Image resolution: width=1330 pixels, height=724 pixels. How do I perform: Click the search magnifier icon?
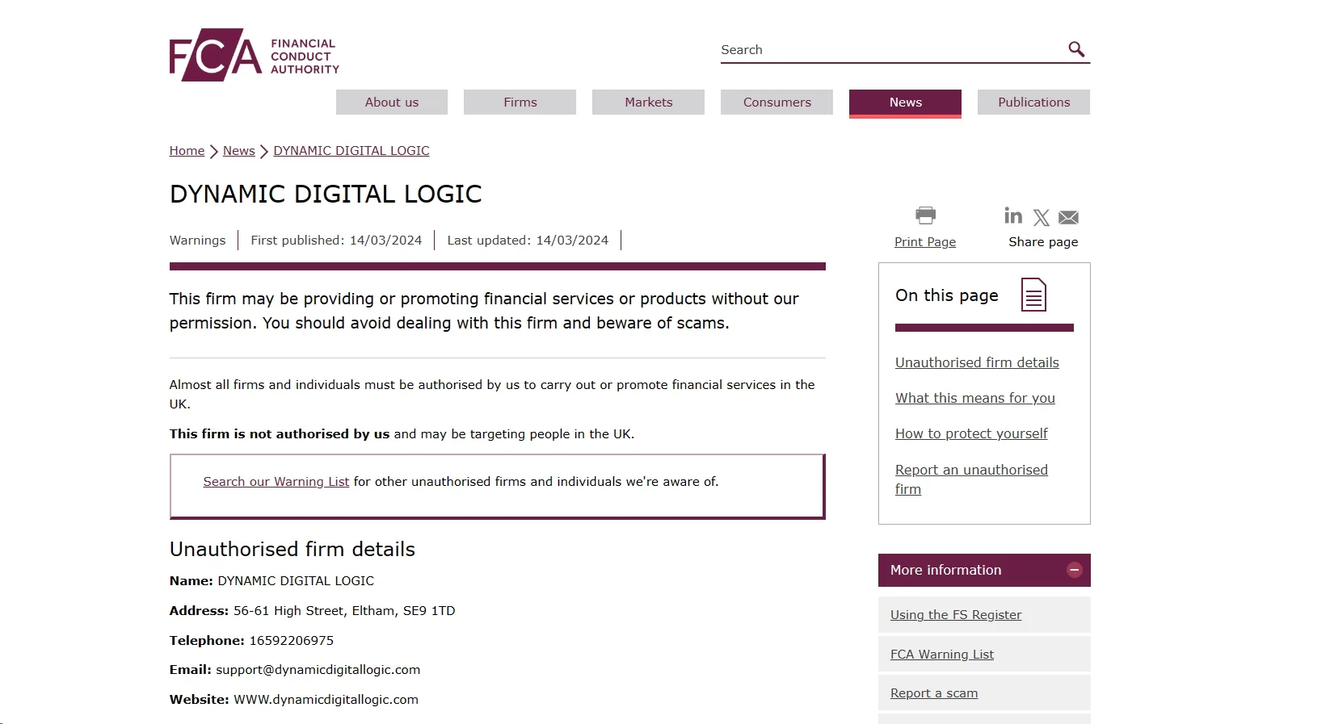point(1076,49)
